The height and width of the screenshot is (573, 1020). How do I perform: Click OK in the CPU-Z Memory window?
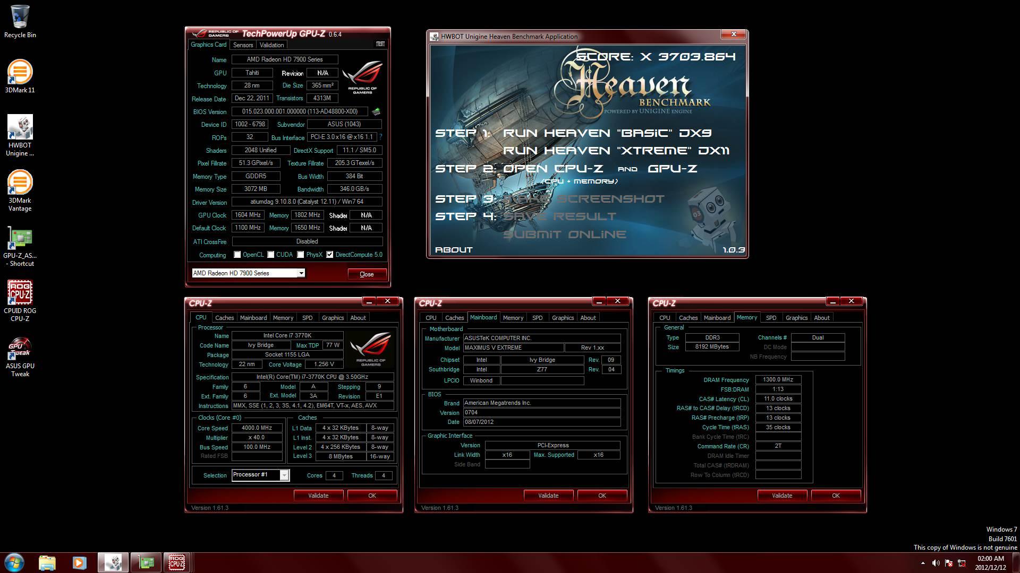pyautogui.click(x=836, y=496)
